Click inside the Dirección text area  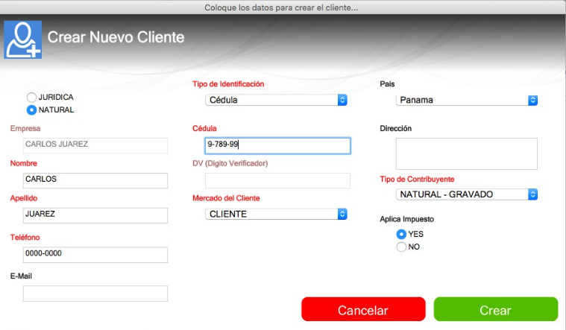tap(466, 153)
